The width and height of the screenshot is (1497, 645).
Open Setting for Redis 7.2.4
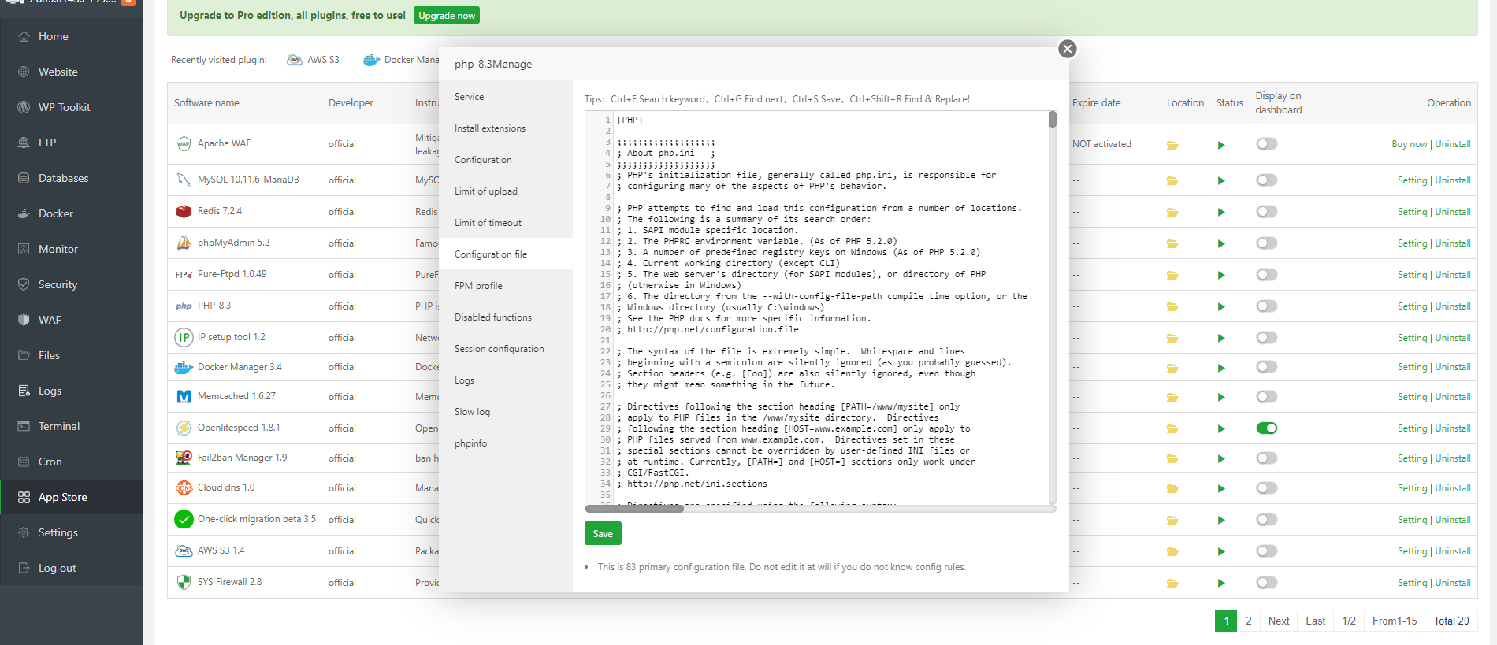coord(1413,212)
